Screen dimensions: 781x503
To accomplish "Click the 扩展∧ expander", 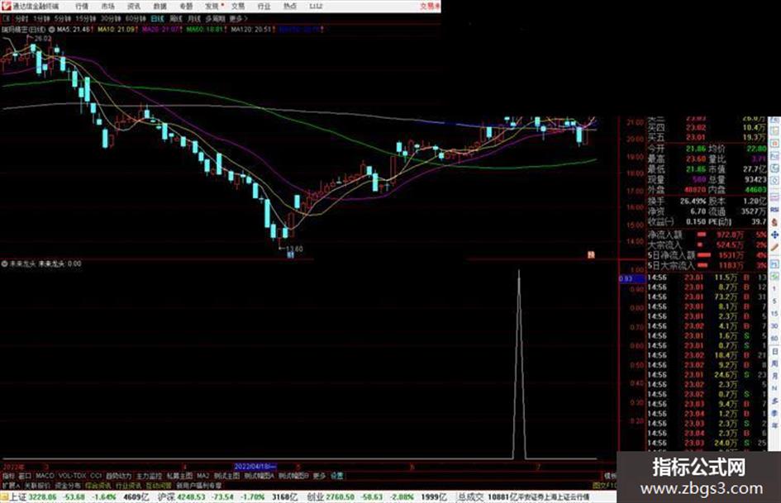I will pos(11,486).
